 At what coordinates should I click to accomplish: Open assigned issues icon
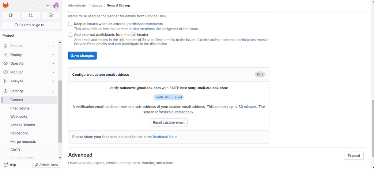(x=11, y=15)
